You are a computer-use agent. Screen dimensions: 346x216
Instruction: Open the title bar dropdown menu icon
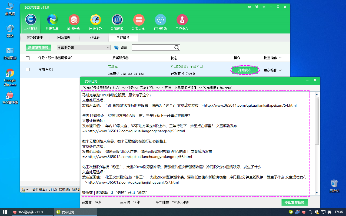point(264,7)
